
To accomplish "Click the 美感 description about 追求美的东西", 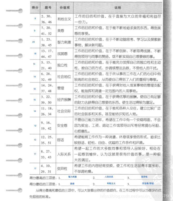I will tap(118, 31).
